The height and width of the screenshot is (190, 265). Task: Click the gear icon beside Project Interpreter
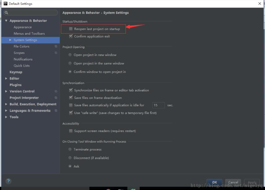pyautogui.click(x=56, y=98)
